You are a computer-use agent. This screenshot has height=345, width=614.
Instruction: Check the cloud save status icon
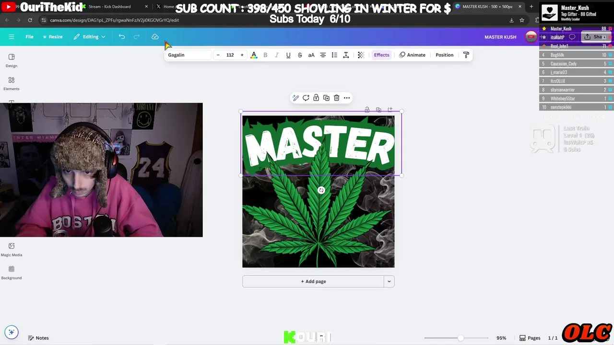tap(155, 37)
